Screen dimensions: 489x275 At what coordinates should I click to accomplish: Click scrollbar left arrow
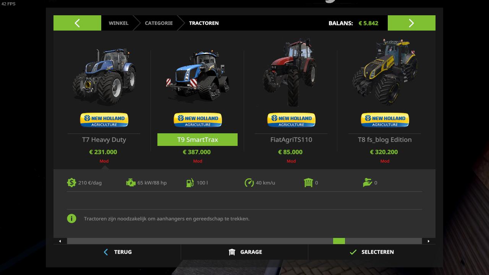(60, 241)
